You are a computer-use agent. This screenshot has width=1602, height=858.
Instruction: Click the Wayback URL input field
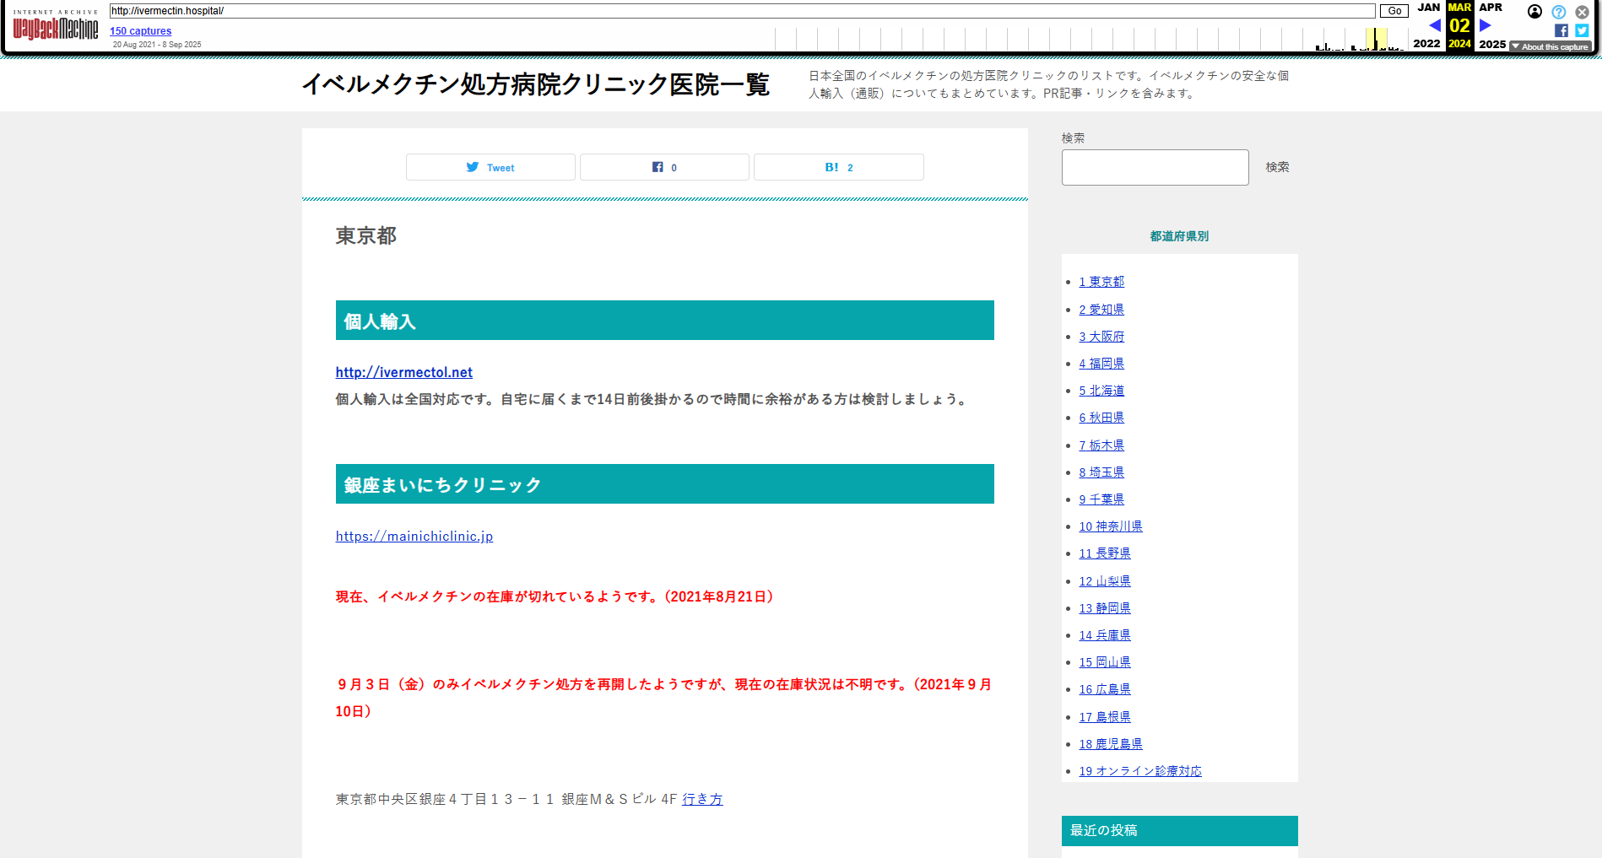point(741,11)
